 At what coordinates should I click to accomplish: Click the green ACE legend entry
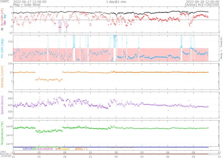point(34,149)
